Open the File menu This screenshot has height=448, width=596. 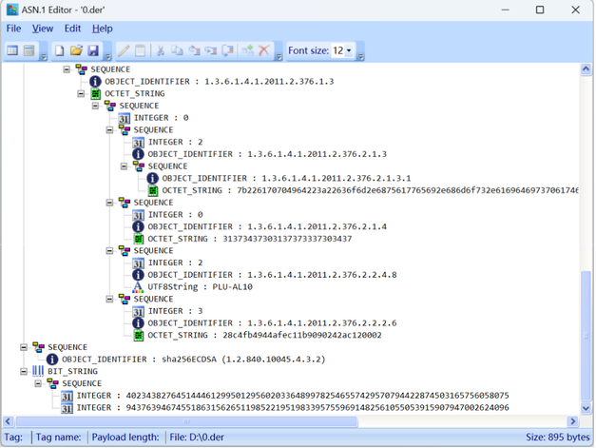13,29
